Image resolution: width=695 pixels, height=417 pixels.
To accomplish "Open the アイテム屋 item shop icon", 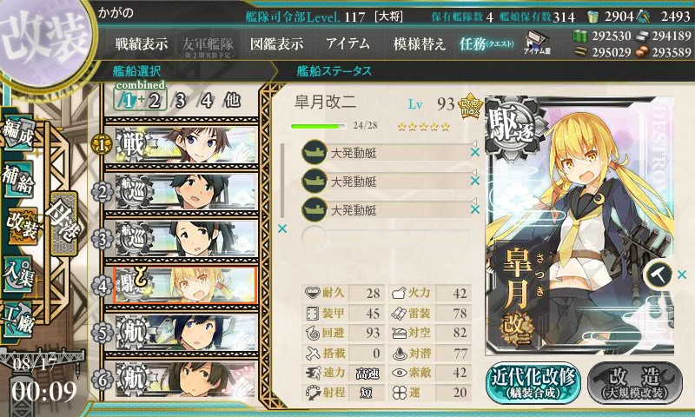I will 537,43.
